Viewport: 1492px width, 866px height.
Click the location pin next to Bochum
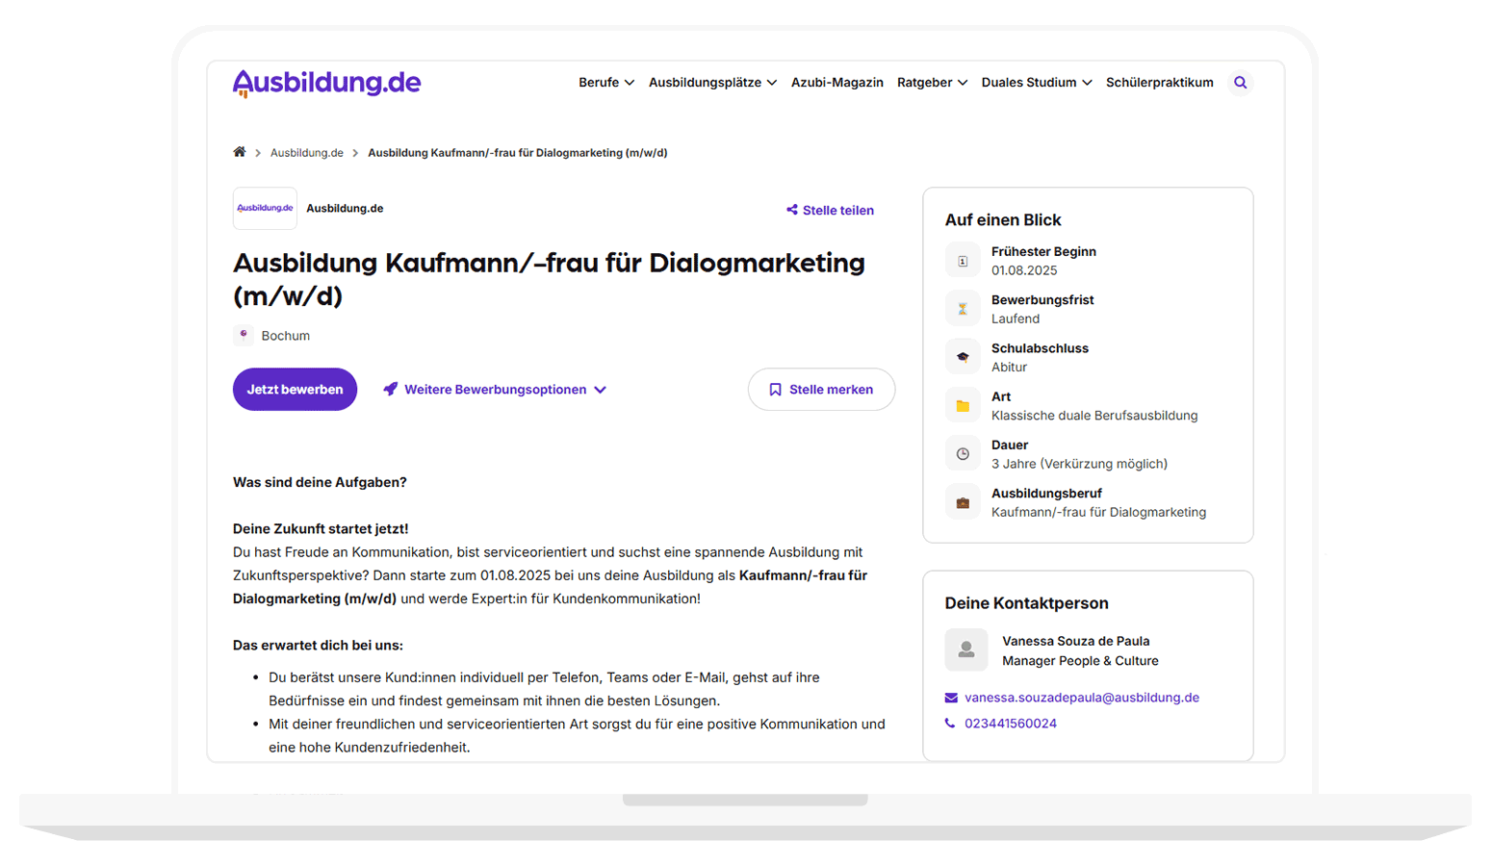pyautogui.click(x=242, y=335)
